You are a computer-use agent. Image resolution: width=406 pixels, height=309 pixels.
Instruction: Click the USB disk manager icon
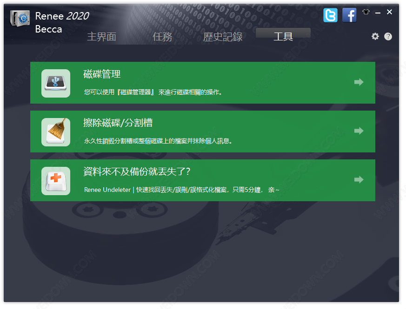pos(56,83)
